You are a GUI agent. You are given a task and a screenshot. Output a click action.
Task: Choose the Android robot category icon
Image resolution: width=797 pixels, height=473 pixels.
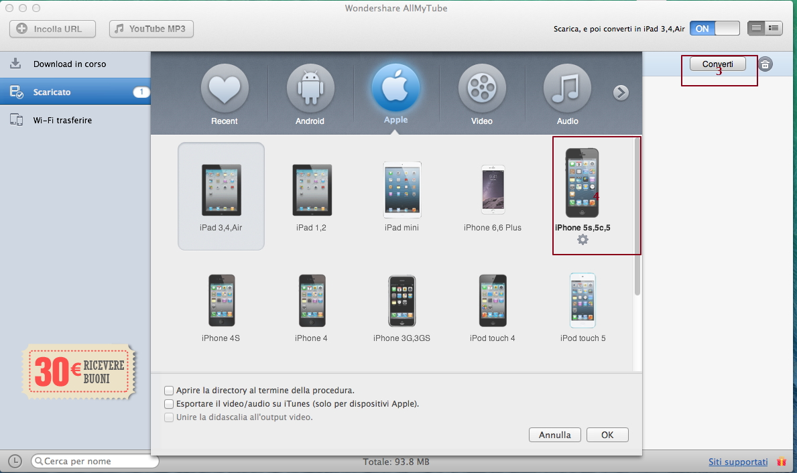(310, 88)
